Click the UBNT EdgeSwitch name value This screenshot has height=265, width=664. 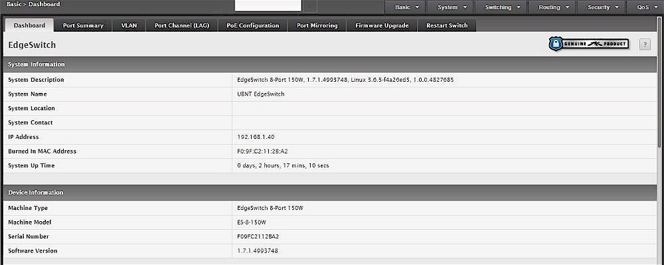click(x=261, y=94)
